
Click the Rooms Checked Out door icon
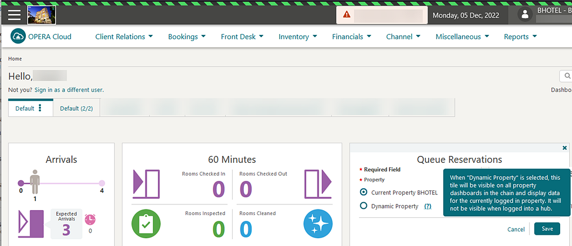pyautogui.click(x=317, y=184)
